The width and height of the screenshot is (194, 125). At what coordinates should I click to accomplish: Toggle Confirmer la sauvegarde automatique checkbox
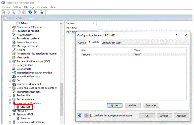92,115
